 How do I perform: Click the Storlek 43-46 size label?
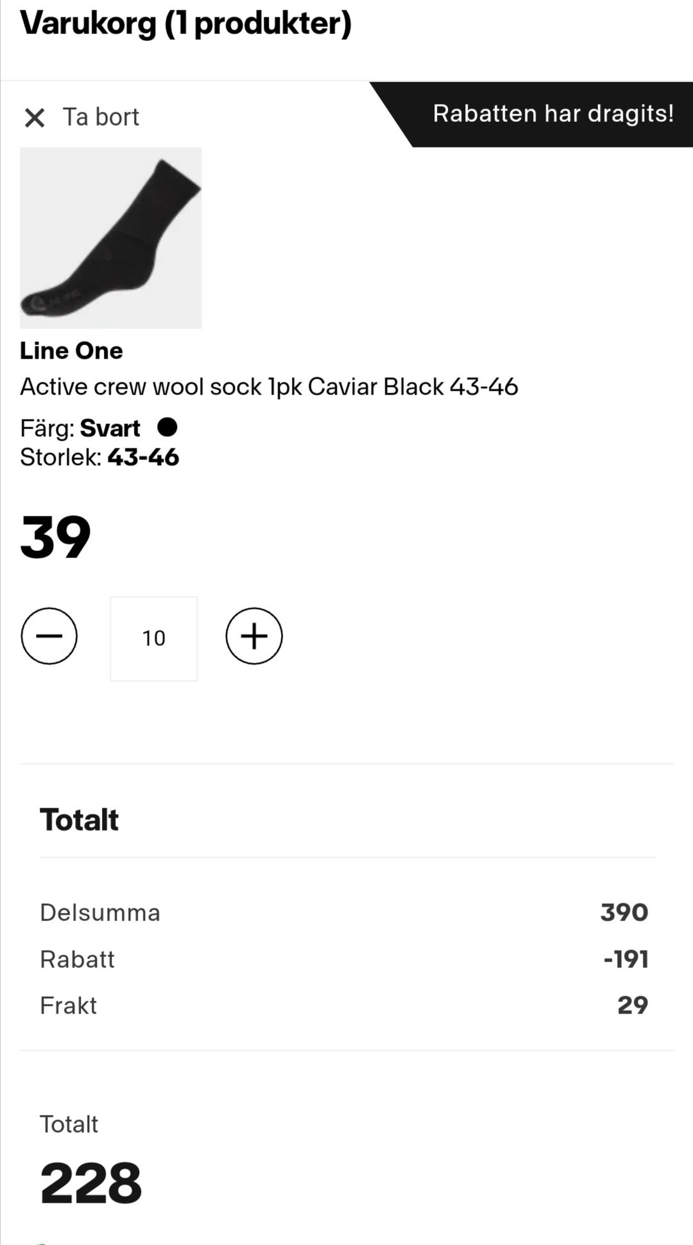[99, 457]
